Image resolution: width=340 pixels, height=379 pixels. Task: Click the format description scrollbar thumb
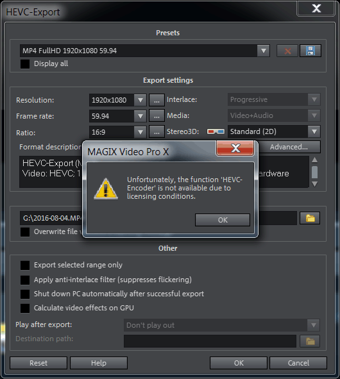click(314, 172)
